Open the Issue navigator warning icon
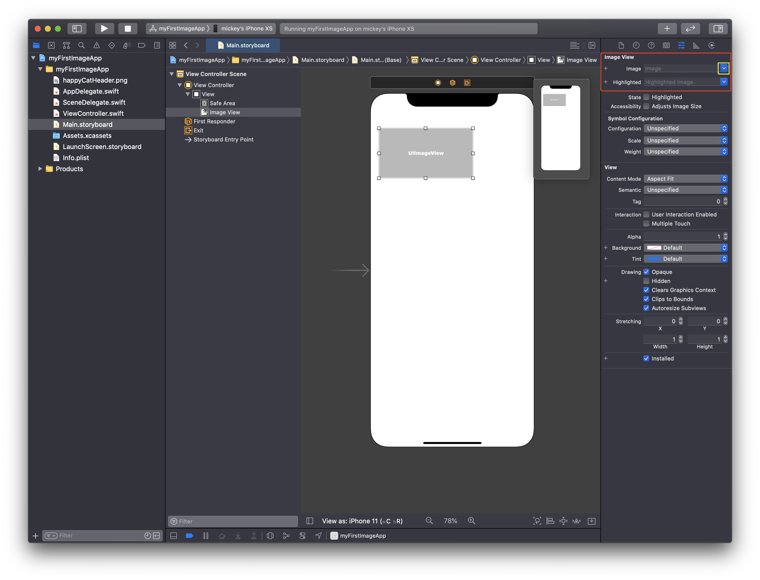 point(97,45)
